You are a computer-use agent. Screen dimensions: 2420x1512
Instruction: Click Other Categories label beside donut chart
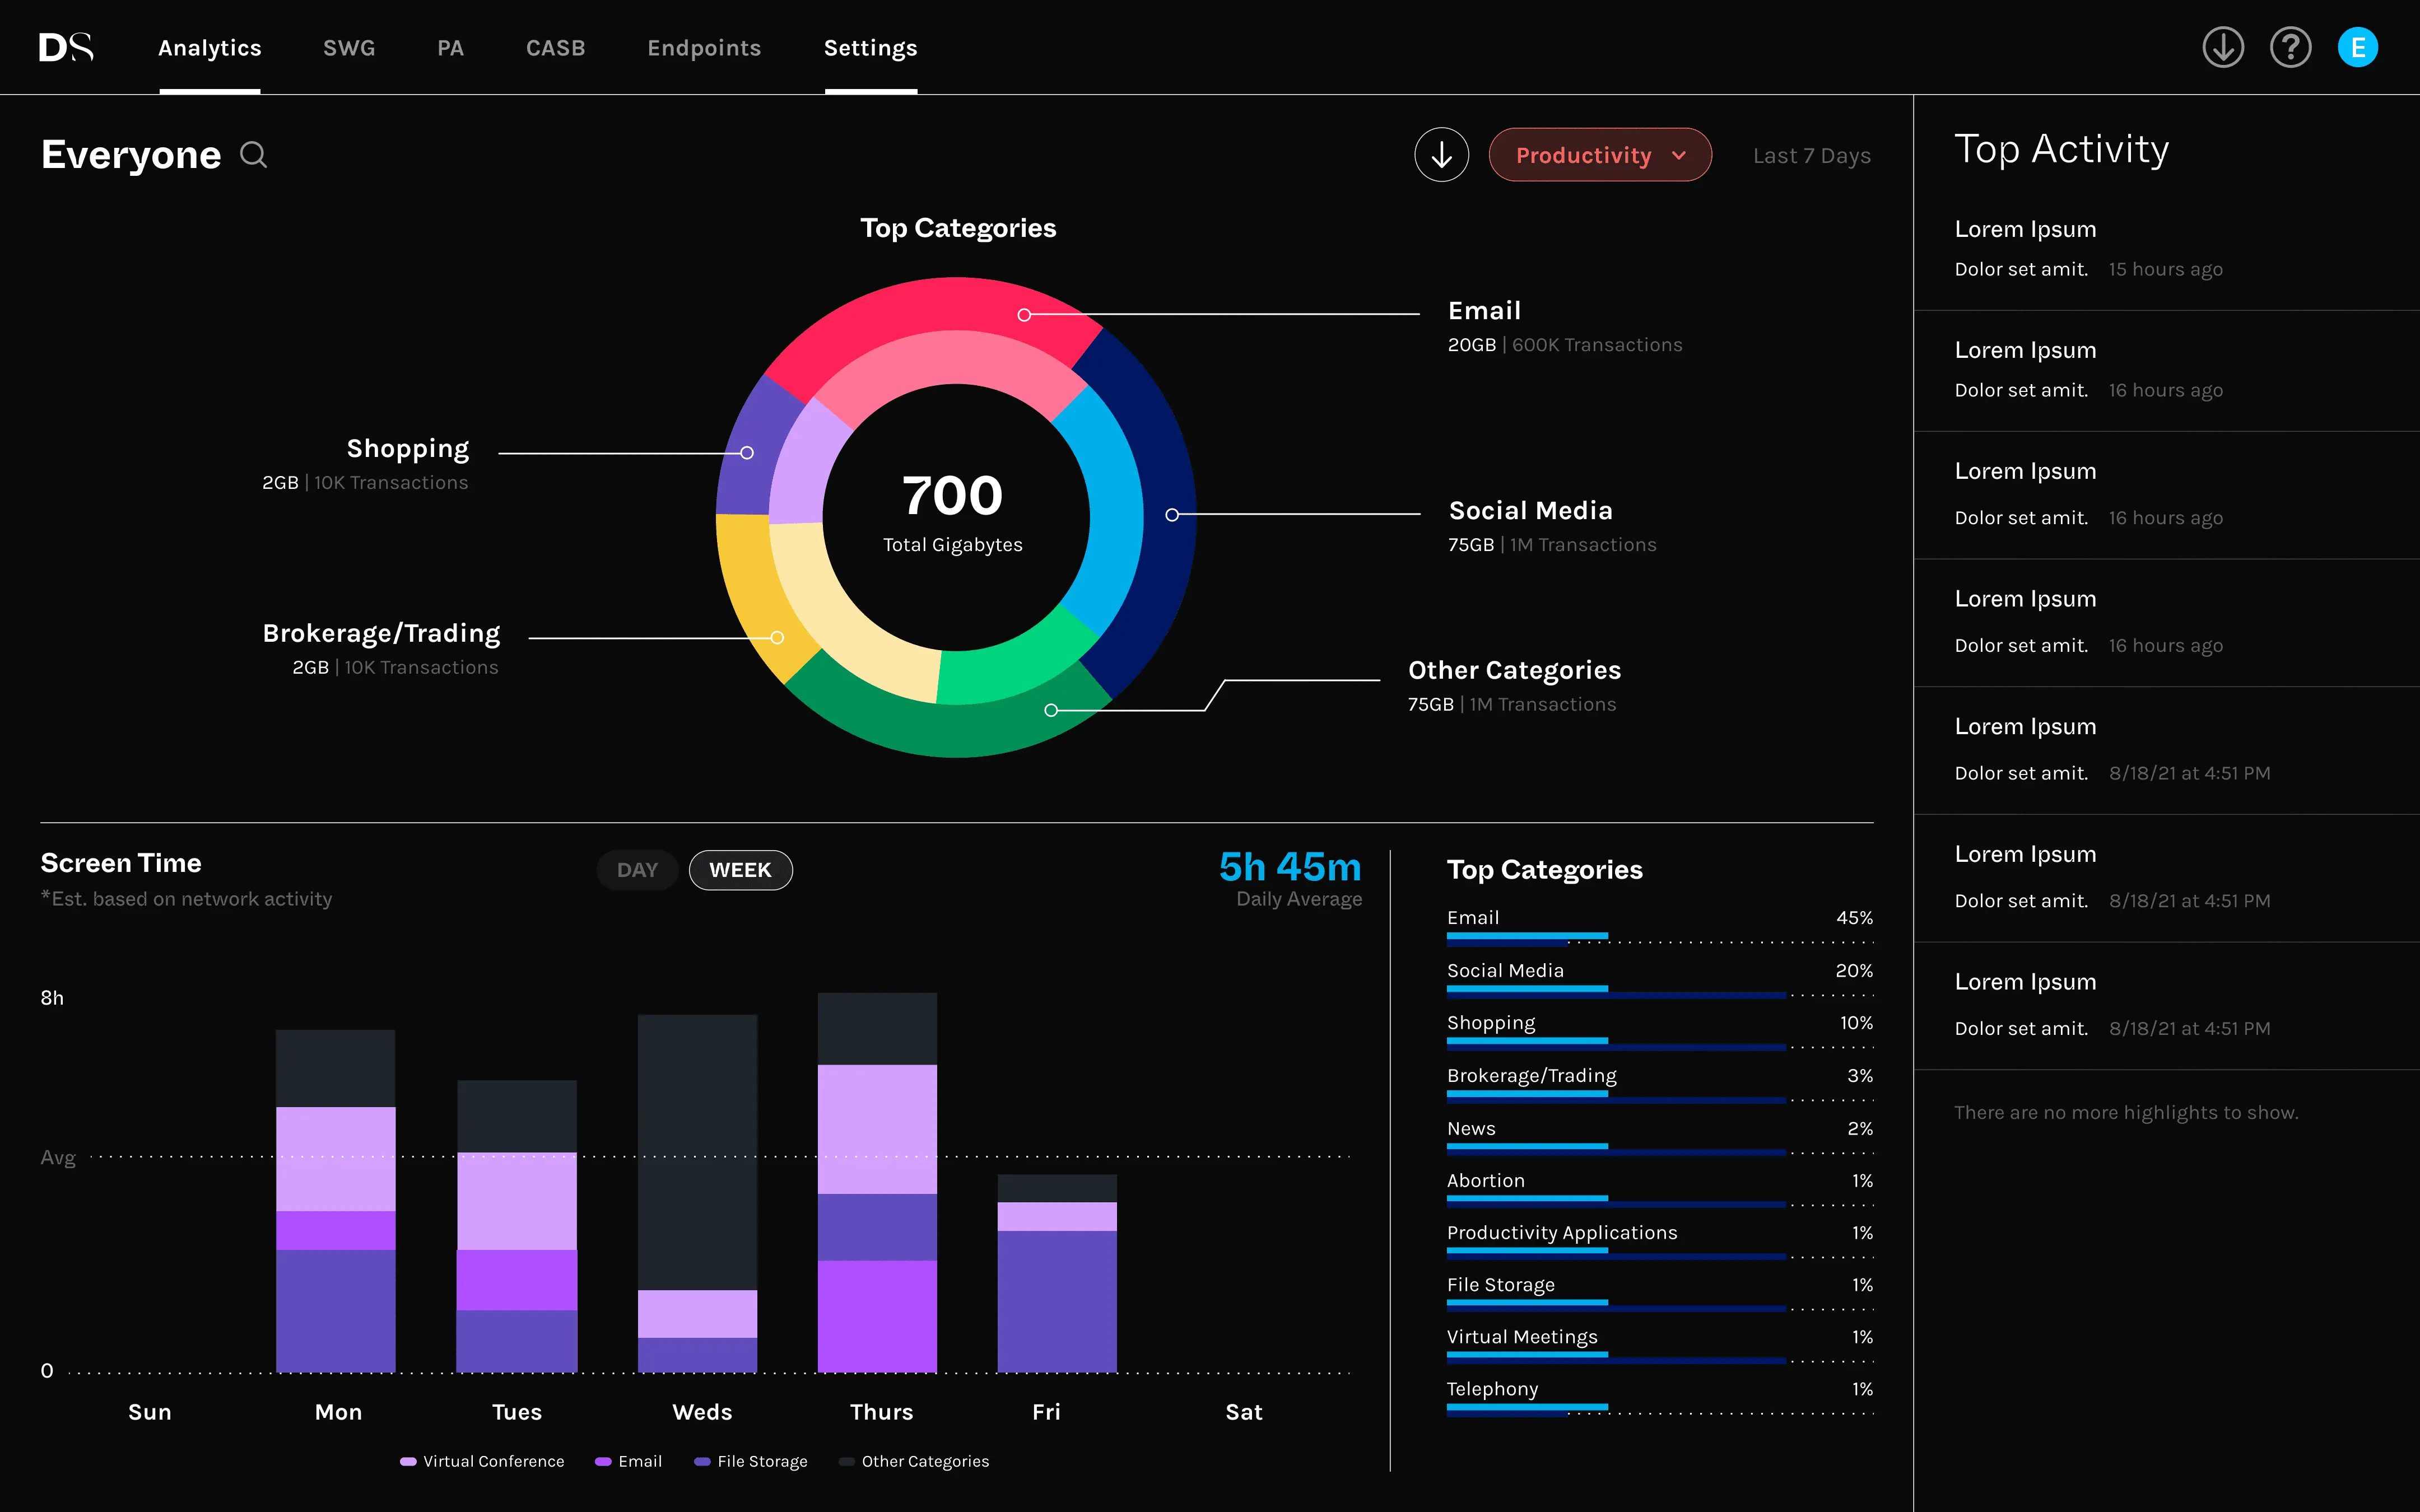(x=1514, y=670)
